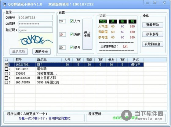
Task: Click the 获取群号 button
Action: pyautogui.click(x=153, y=34)
